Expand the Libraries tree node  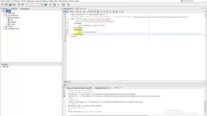tap(4, 26)
